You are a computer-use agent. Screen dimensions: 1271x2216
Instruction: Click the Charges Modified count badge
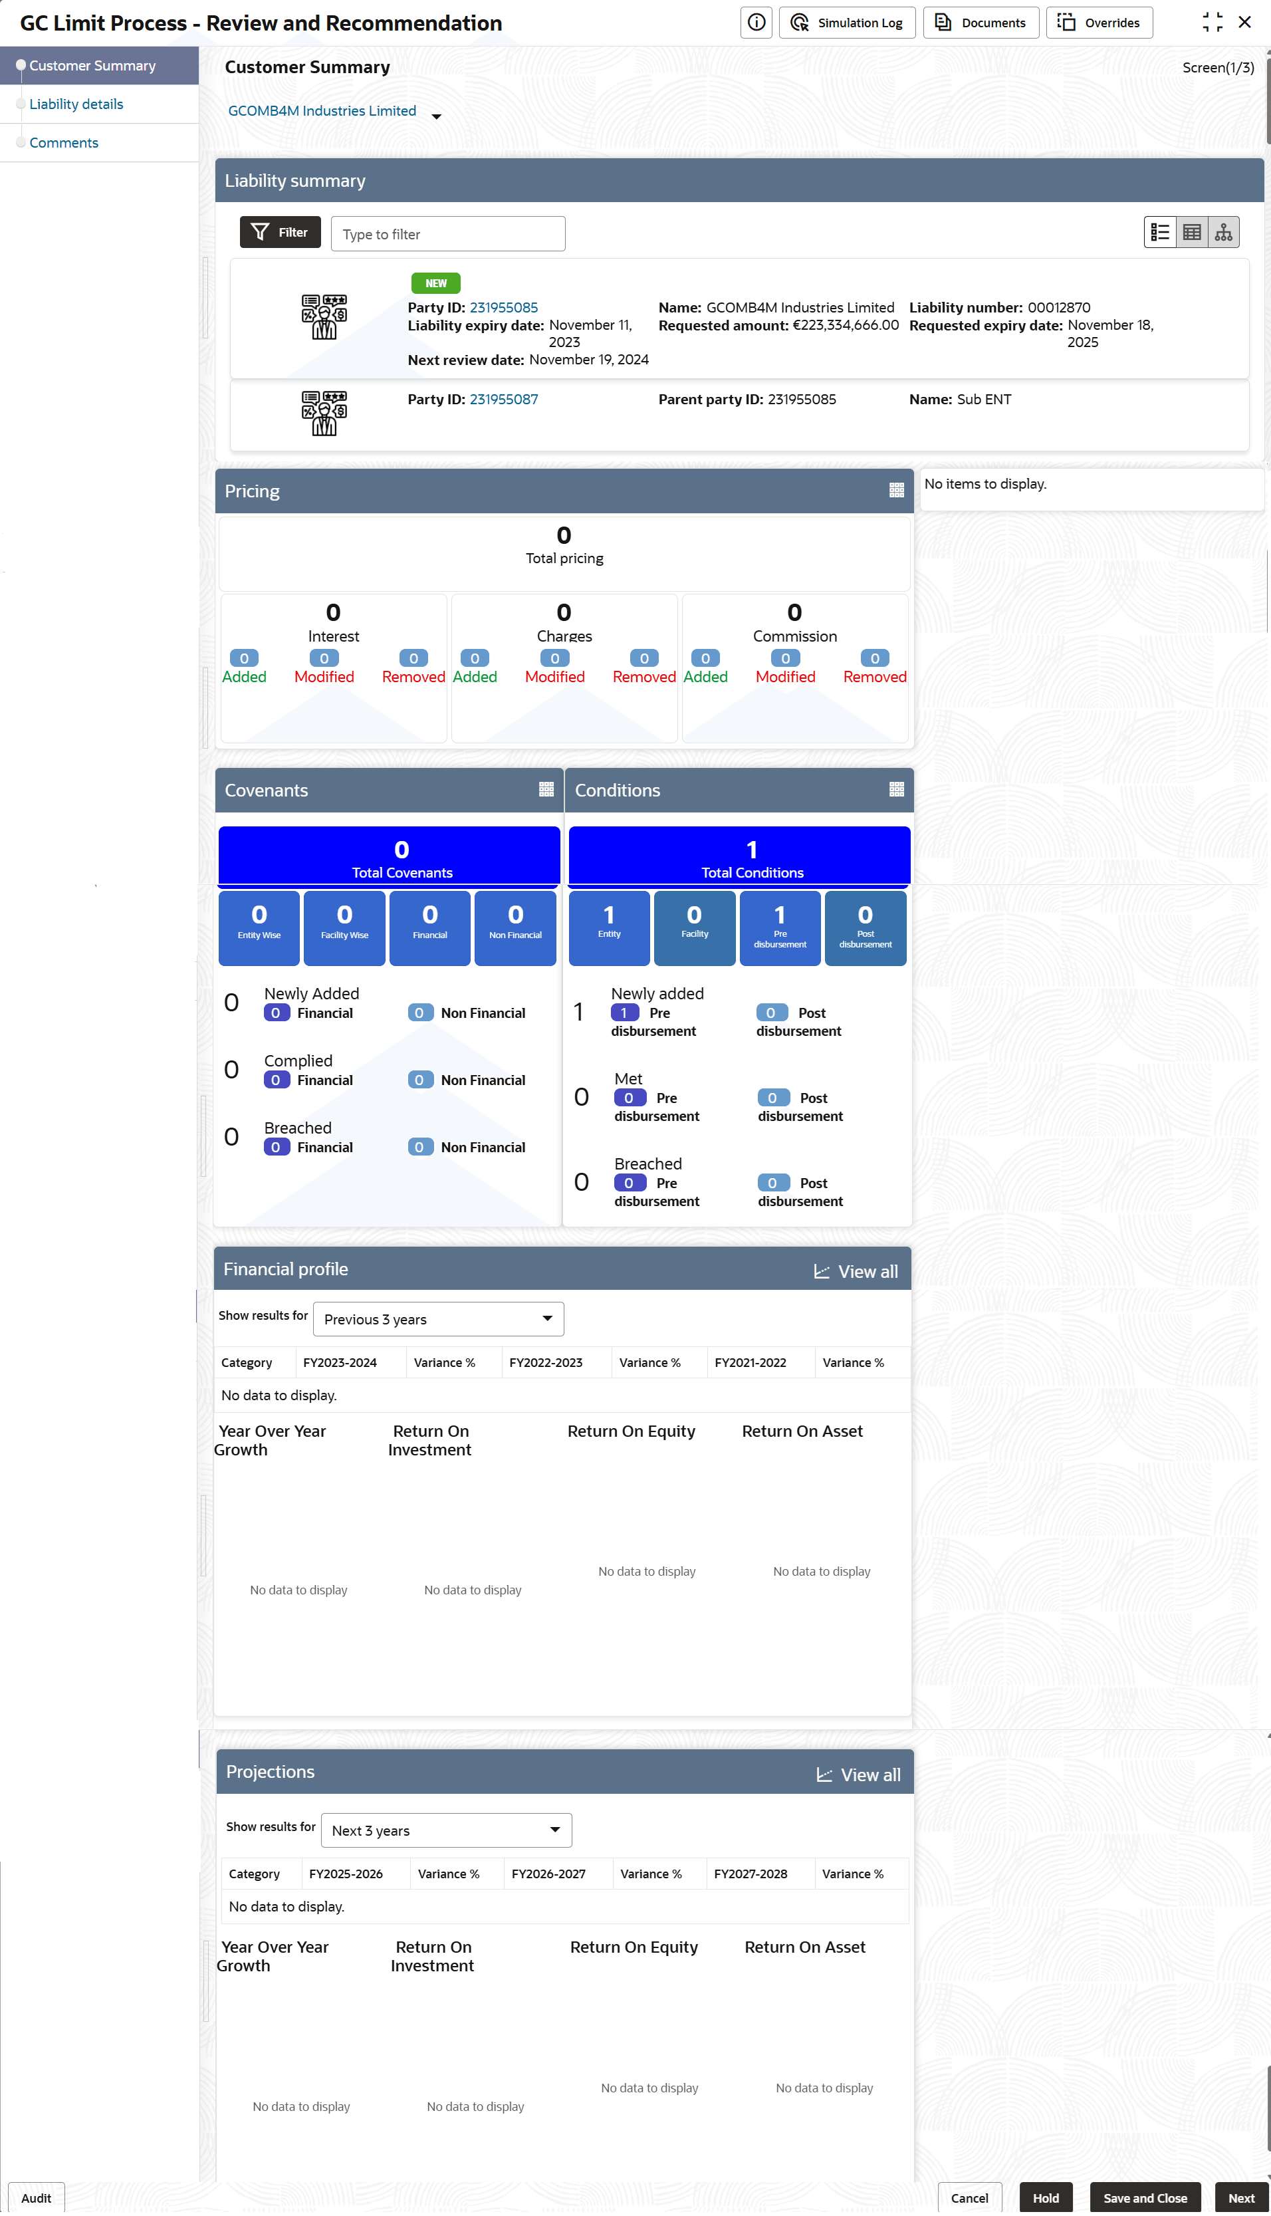coord(554,658)
